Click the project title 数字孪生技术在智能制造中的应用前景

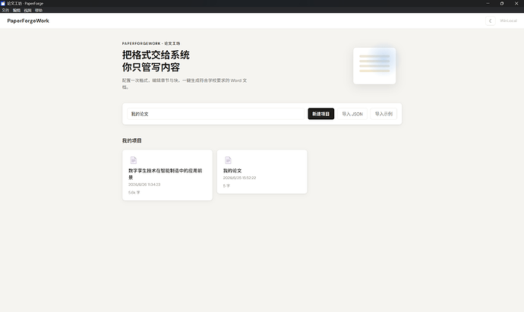(166, 174)
